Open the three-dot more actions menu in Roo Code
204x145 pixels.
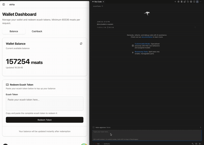[200, 2]
